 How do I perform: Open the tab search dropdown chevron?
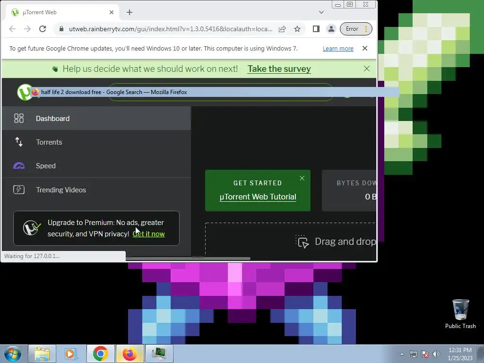[321, 12]
